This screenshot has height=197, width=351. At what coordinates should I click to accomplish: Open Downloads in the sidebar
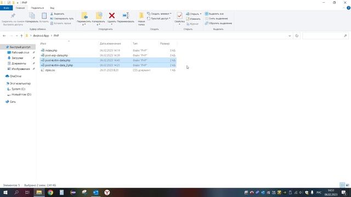[x=17, y=58]
